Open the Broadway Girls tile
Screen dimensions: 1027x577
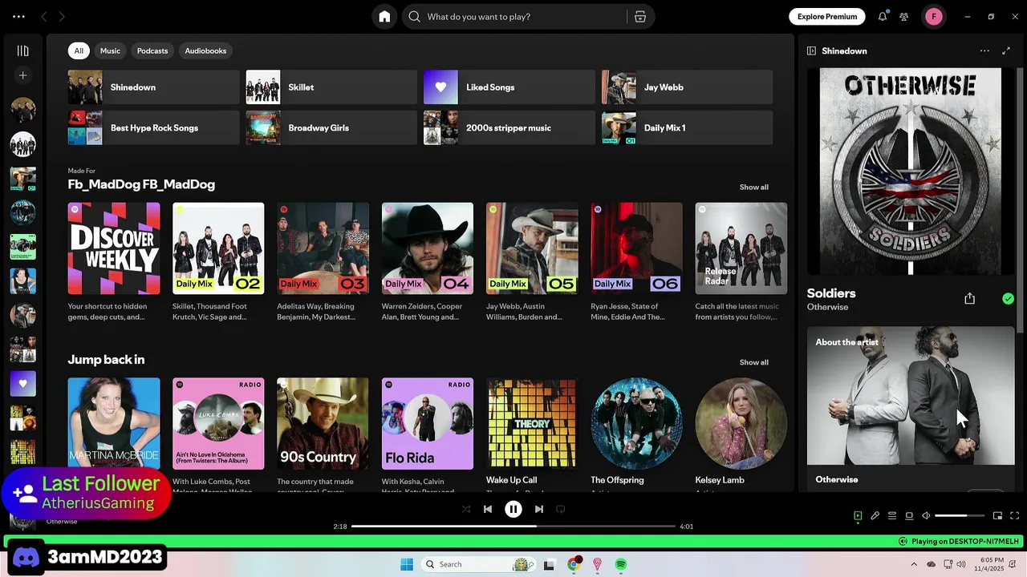click(x=331, y=127)
